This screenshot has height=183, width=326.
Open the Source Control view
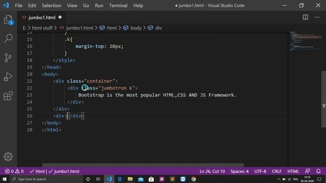pos(8,57)
